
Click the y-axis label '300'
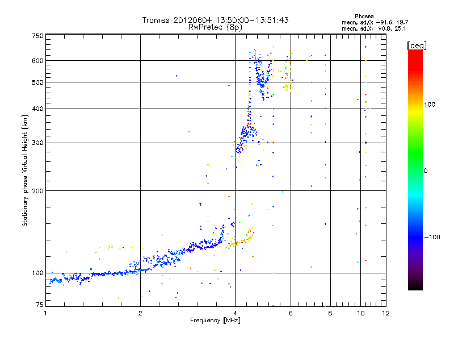[x=37, y=143]
